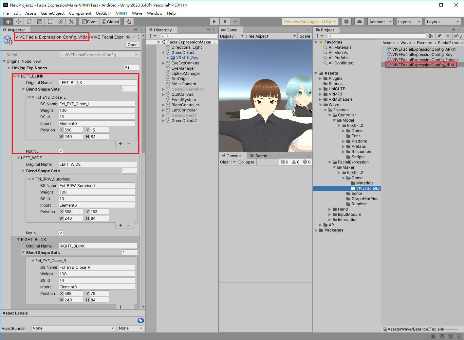Lock the Inspector panel
This screenshot has width=464, height=340.
[x=136, y=29]
